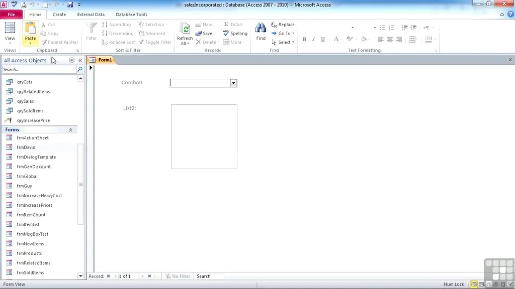The width and height of the screenshot is (515, 289).
Task: Go to last record navigation button
Action: click(x=149, y=276)
